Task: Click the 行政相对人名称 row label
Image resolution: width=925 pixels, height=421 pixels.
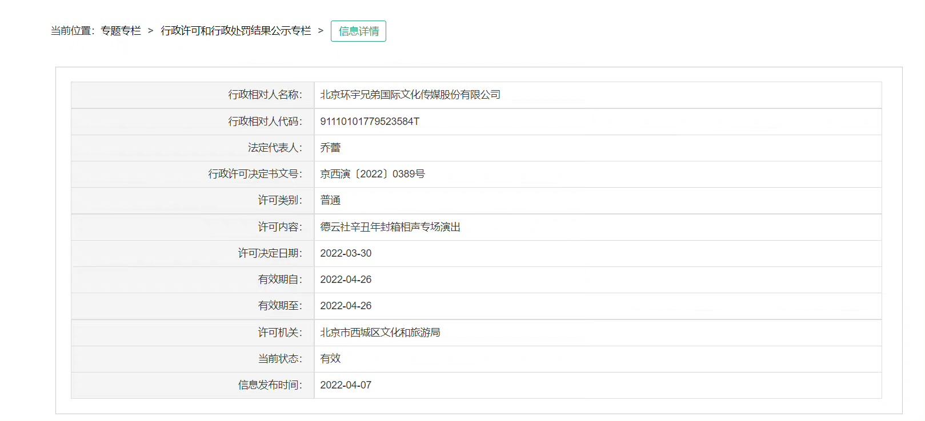Action: point(265,95)
